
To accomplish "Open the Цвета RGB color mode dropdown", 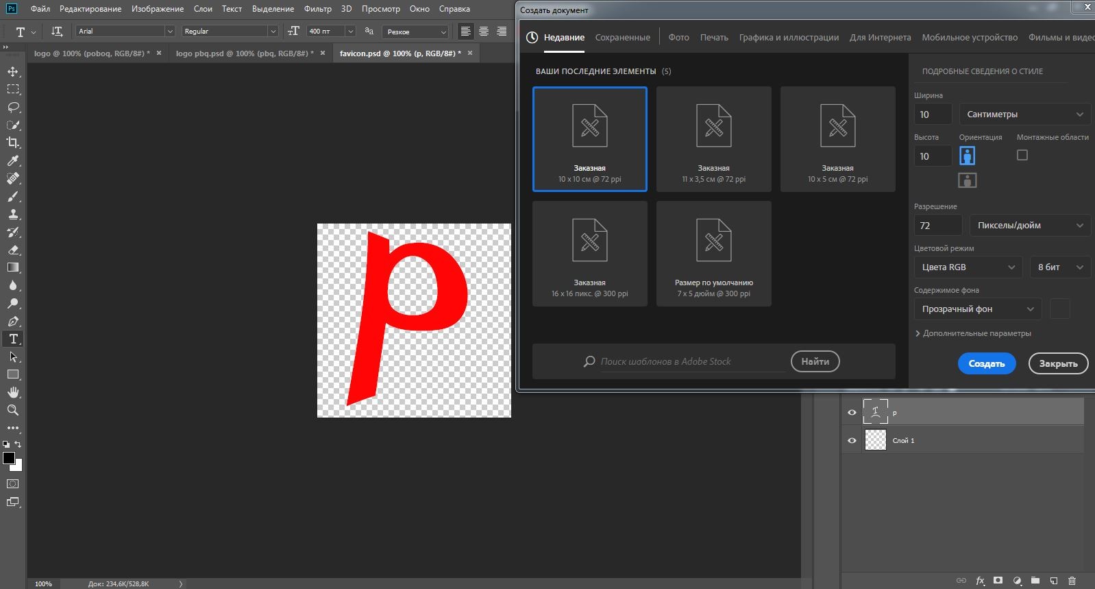I will [968, 267].
